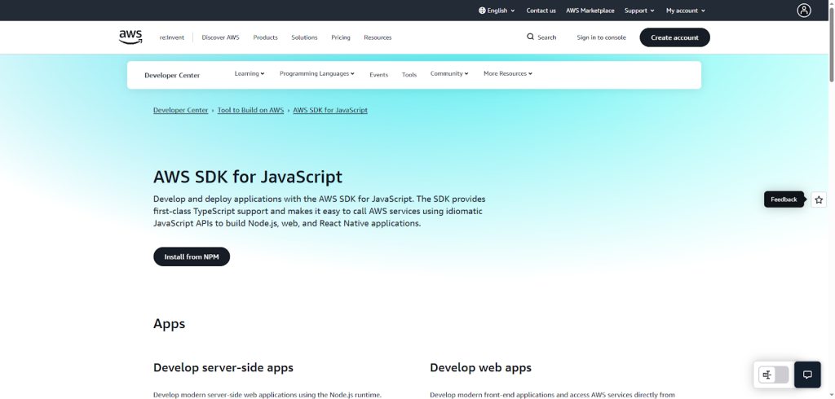
Task: Click the AWS logo
Action: (130, 37)
